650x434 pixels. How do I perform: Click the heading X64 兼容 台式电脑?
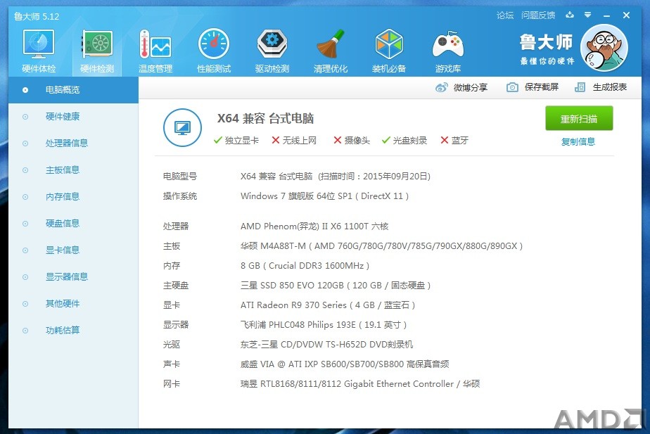click(x=265, y=119)
